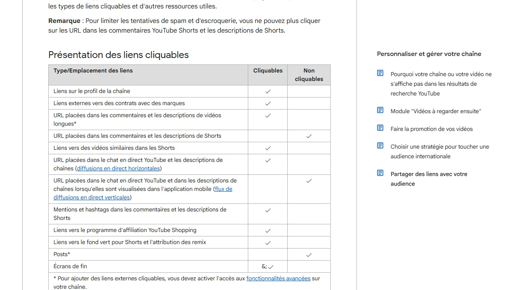
Task: Open 'Pourquoi votre chaîne ou votre vidéo' article
Action: click(x=441, y=84)
